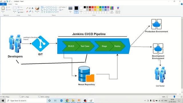
Task: Choose the Pentagon shape
Action: point(47,10)
